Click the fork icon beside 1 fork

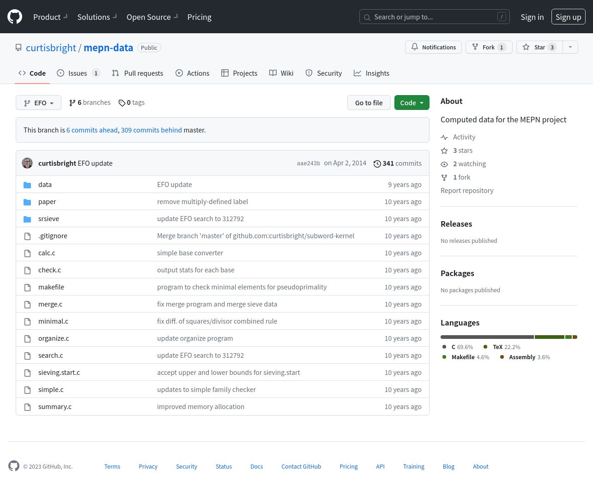(444, 178)
